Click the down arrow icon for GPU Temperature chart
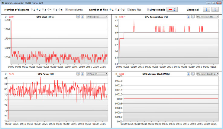Screen dimensions: 223x129 coord(193,17)
